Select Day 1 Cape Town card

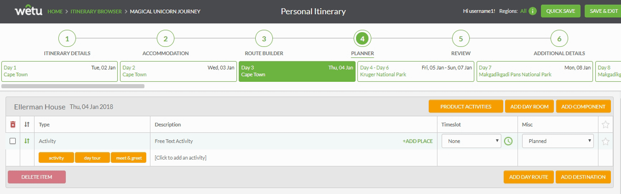point(60,71)
